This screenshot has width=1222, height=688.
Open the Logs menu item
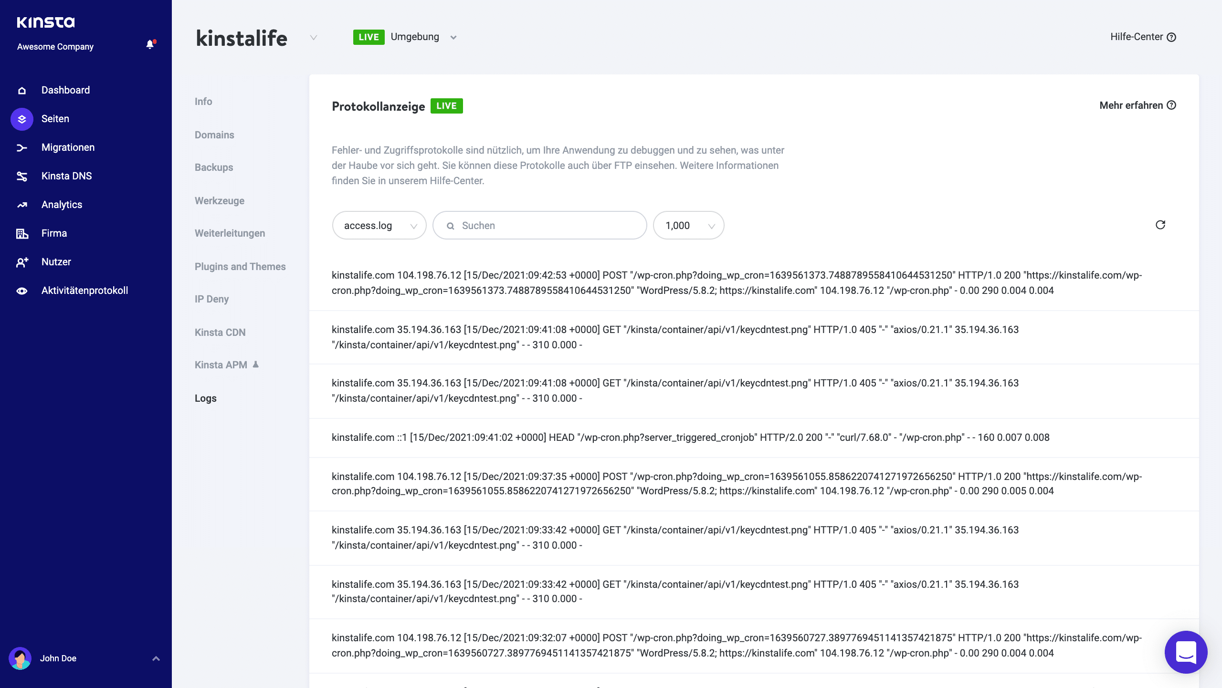click(x=206, y=398)
